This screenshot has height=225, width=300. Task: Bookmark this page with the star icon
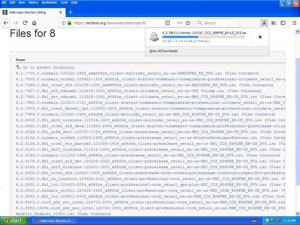click(x=188, y=23)
